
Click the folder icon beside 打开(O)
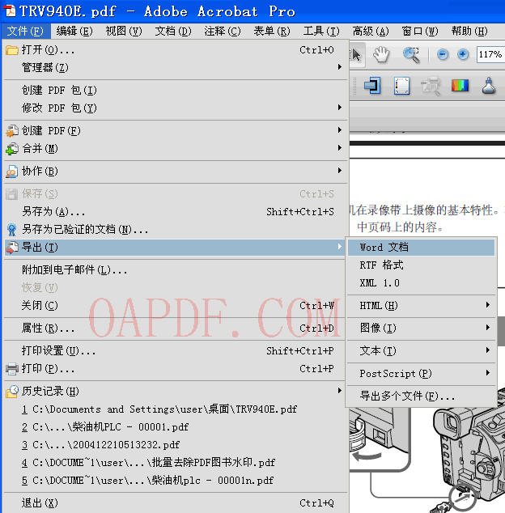click(12, 50)
